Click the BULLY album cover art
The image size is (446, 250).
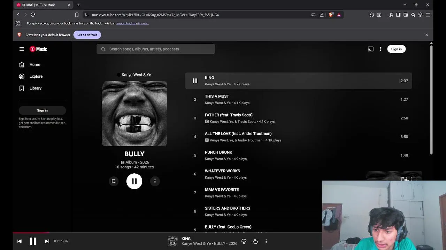click(134, 114)
